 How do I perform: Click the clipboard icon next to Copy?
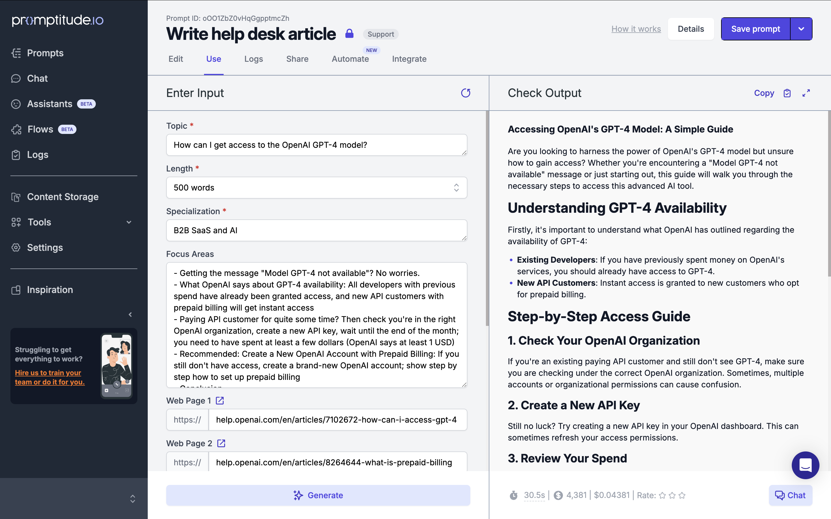(787, 93)
